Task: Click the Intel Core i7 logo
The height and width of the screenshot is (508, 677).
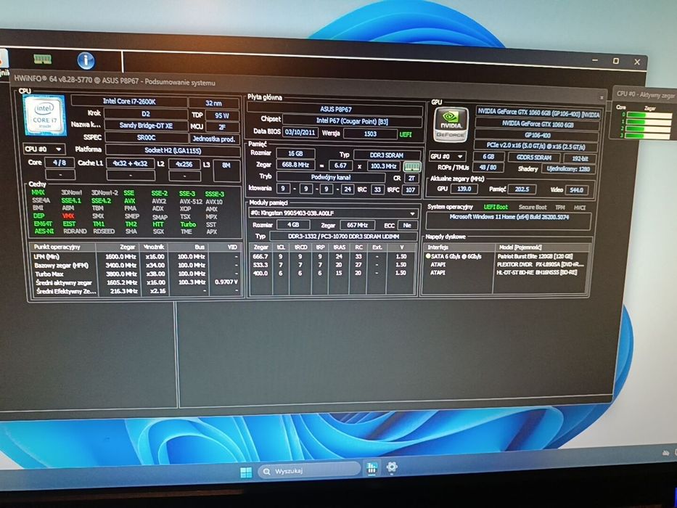Action: pos(44,115)
